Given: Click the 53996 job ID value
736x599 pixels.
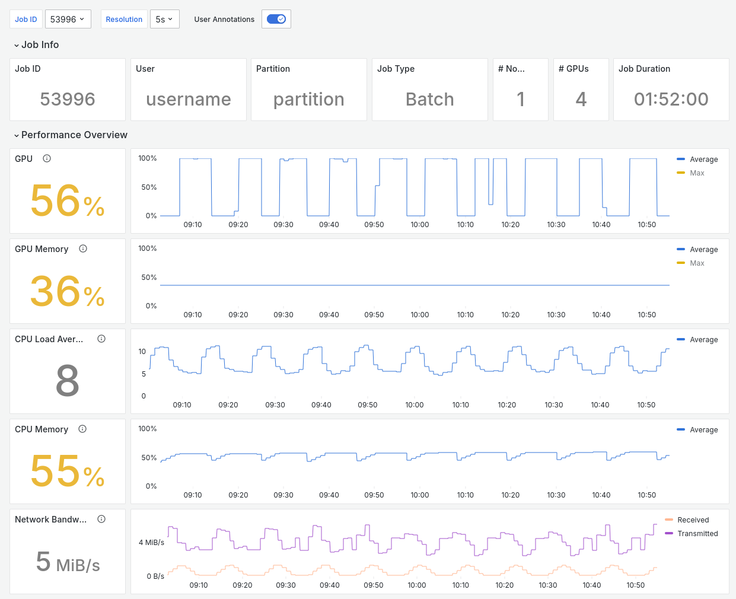Looking at the screenshot, I should 68,99.
